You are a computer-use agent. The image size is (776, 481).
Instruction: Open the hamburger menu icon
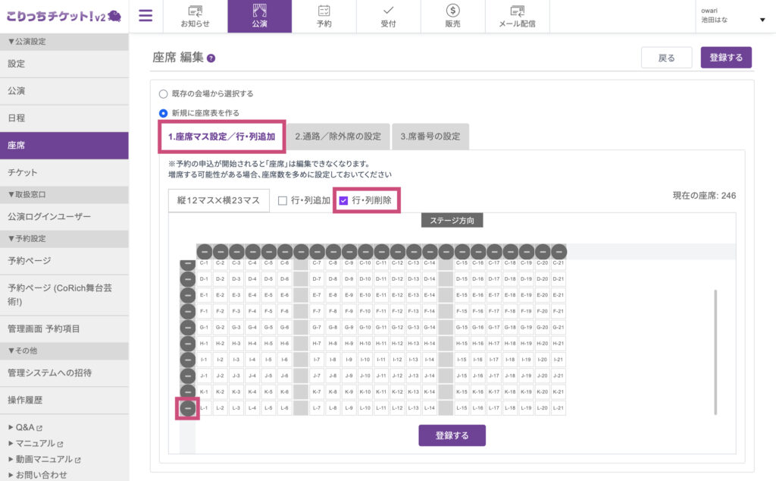[145, 16]
